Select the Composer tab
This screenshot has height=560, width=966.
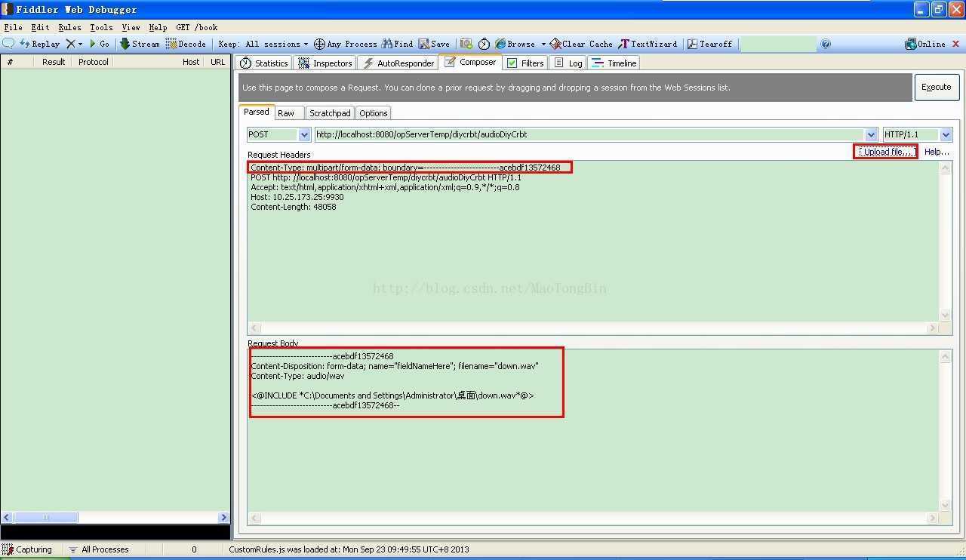470,63
